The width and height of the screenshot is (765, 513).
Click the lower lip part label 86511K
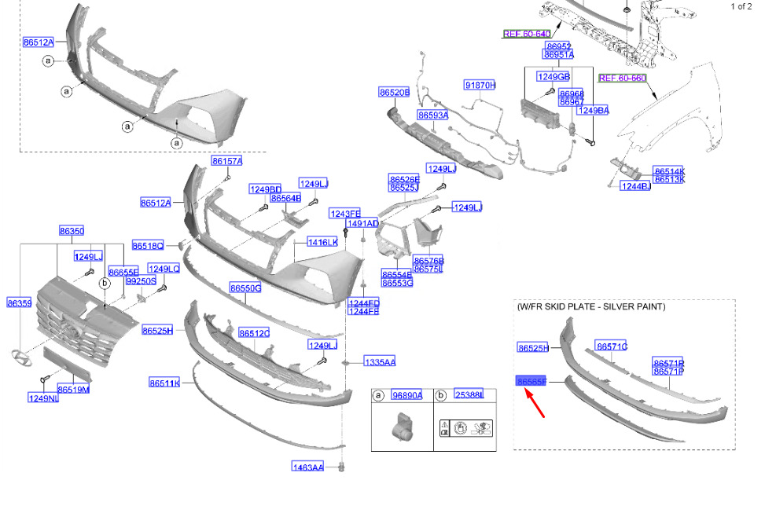[x=165, y=383]
